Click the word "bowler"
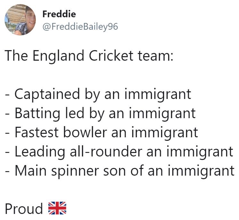 point(85,132)
